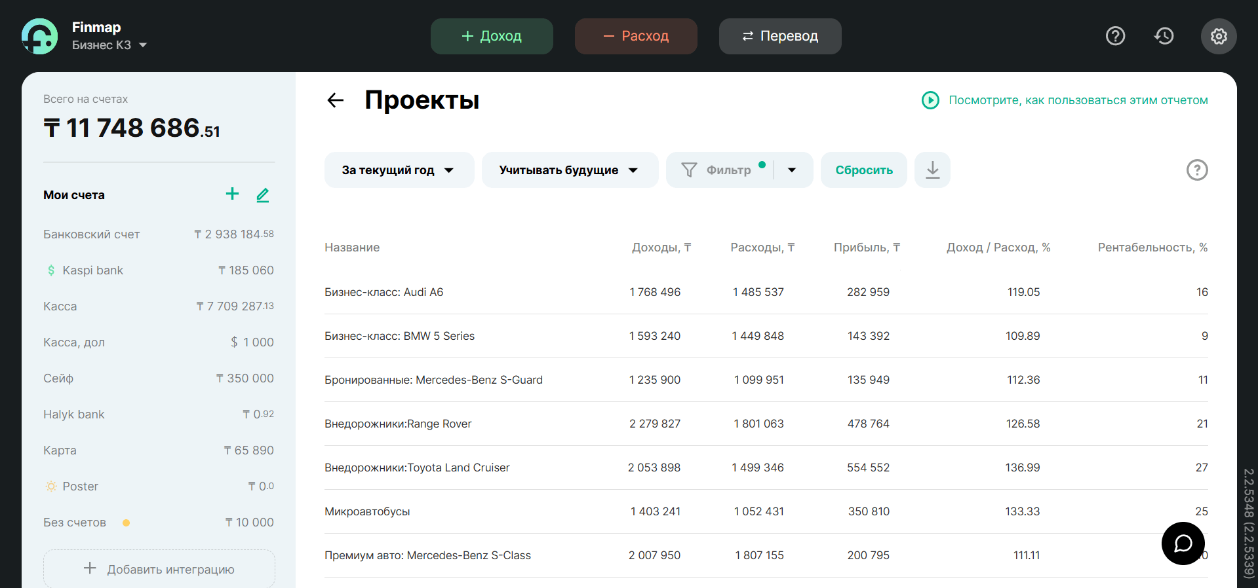The image size is (1258, 588).
Task: Download the report with the download icon
Action: (932, 170)
